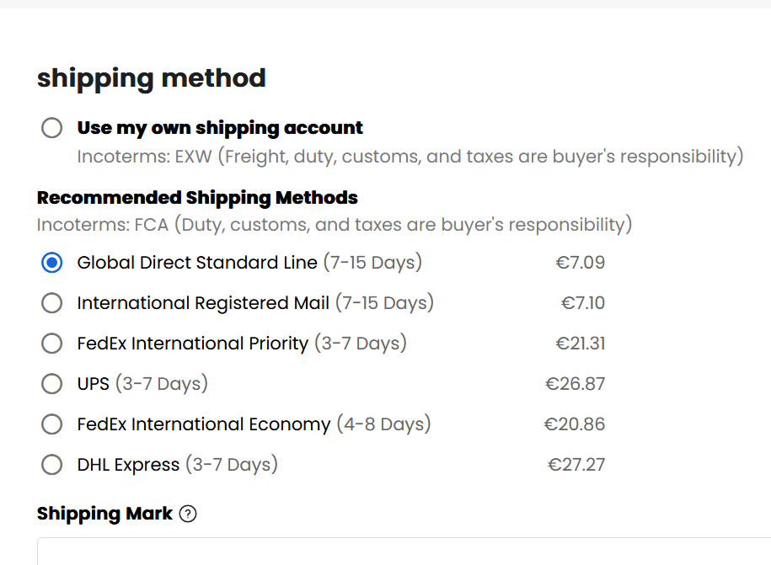
Task: Click the €27.27 DHL Express price
Action: (x=576, y=464)
